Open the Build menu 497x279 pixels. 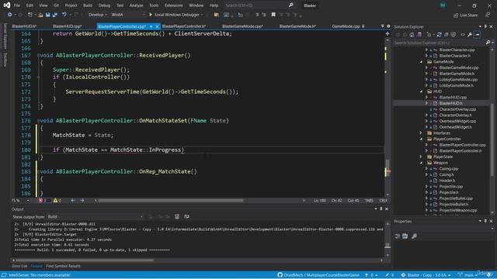click(88, 5)
